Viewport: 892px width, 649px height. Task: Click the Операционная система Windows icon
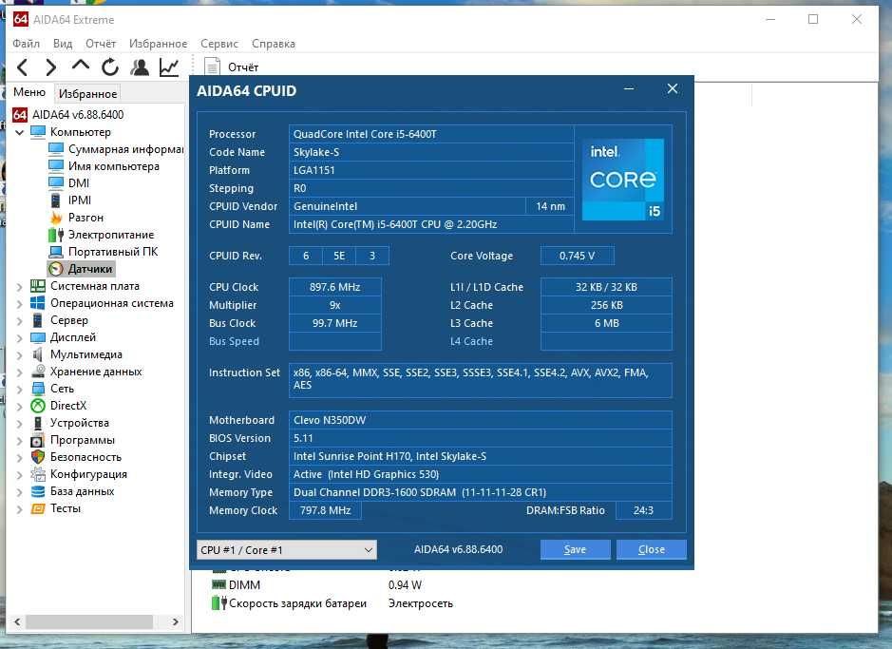pyautogui.click(x=38, y=303)
